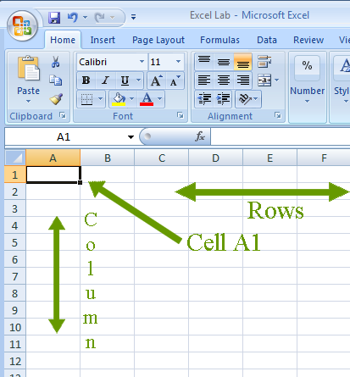Center text horizontally
The image size is (350, 377).
coord(224,80)
